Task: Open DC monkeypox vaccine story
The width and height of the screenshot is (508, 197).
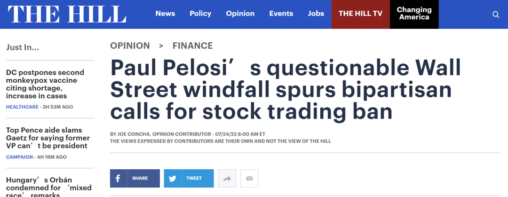Action: 45,84
